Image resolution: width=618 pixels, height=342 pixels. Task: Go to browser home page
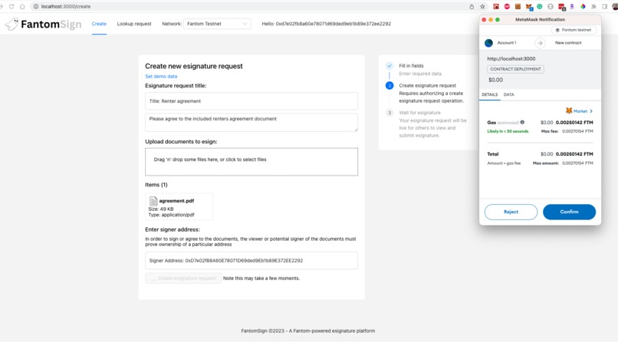pyautogui.click(x=22, y=6)
